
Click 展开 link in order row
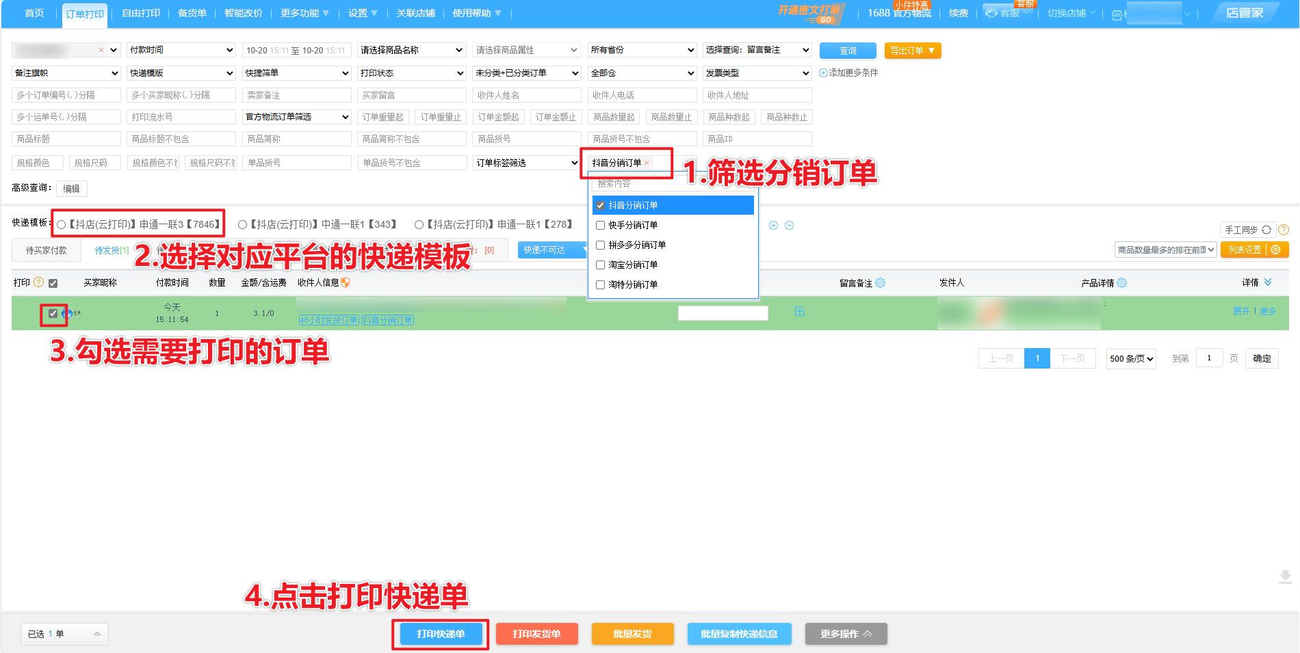point(1240,311)
